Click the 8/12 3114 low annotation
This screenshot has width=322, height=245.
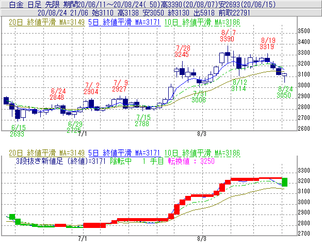238,85
